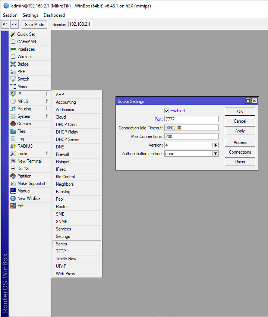
Task: Uncheck the Enabled checkbox in Socks Settings
Action: [x=167, y=111]
